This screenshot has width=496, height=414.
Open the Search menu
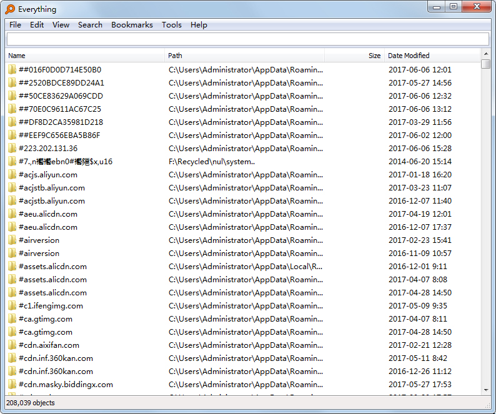[90, 25]
